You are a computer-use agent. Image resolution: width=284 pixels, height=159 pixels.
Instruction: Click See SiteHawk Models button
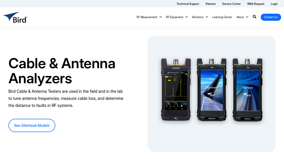(32, 125)
